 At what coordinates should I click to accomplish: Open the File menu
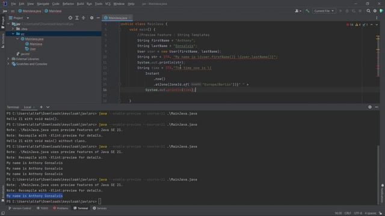[13, 4]
